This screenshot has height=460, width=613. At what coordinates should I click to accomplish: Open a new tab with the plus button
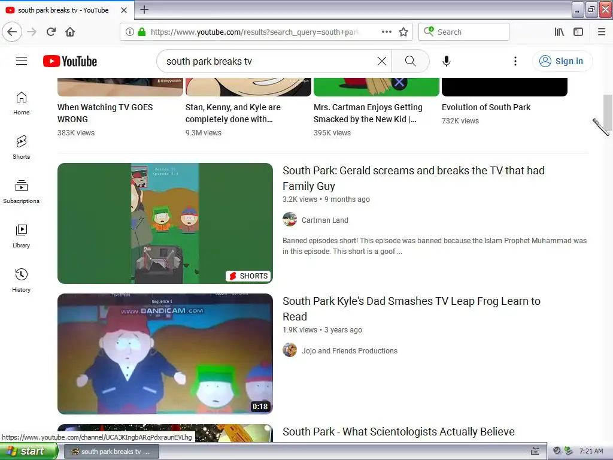click(144, 10)
